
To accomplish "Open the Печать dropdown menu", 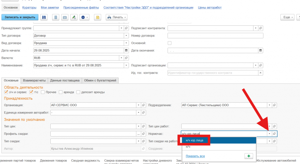I will pyautogui.click(x=116, y=18).
